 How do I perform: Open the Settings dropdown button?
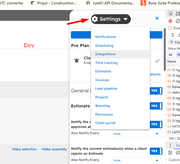click(111, 19)
